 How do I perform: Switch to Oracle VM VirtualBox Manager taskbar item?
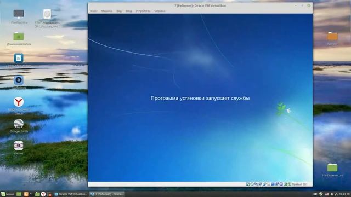(71, 194)
